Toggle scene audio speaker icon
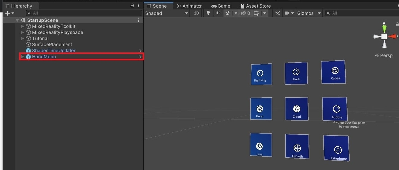399x170 pixels. (218, 13)
